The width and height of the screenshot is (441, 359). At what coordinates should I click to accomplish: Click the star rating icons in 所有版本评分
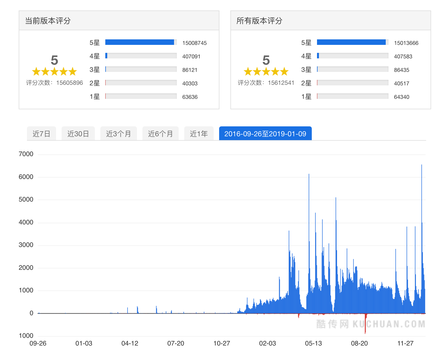(266, 72)
